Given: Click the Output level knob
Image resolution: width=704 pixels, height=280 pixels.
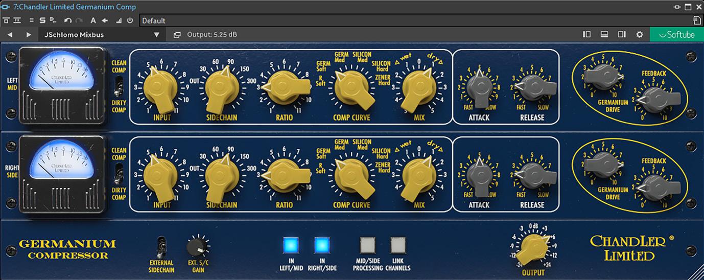Looking at the screenshot, I should (x=532, y=248).
